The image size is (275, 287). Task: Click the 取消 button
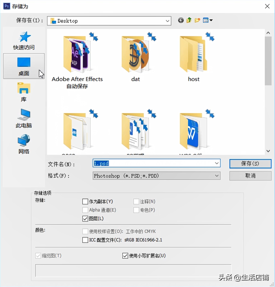(250, 176)
